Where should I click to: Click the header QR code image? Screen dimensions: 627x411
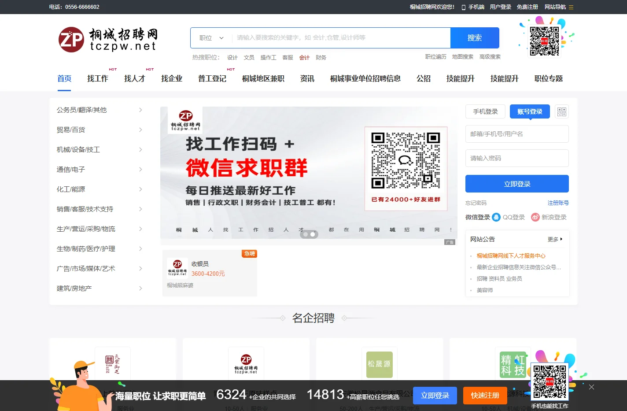tap(544, 41)
